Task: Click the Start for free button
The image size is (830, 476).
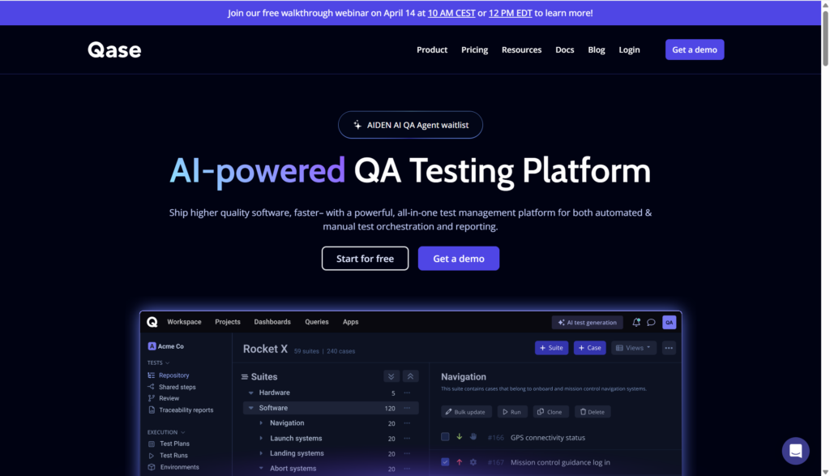Action: pos(365,259)
